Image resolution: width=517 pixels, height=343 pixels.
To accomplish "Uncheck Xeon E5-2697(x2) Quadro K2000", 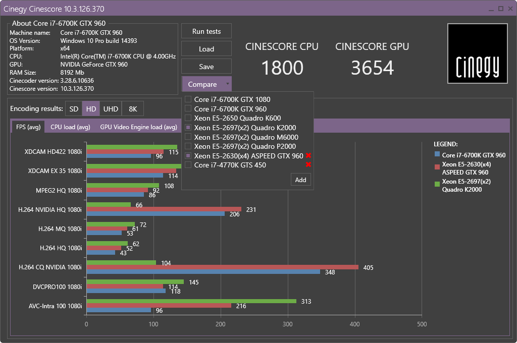I will pos(188,127).
